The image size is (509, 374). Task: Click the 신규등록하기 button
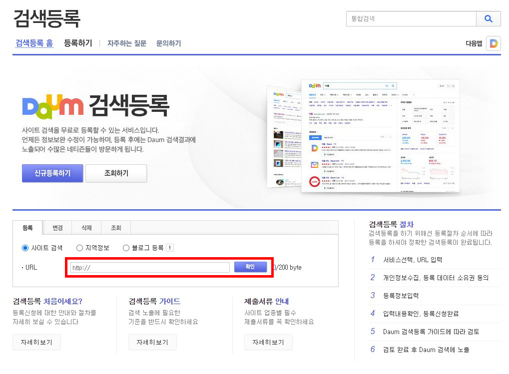[x=52, y=173]
